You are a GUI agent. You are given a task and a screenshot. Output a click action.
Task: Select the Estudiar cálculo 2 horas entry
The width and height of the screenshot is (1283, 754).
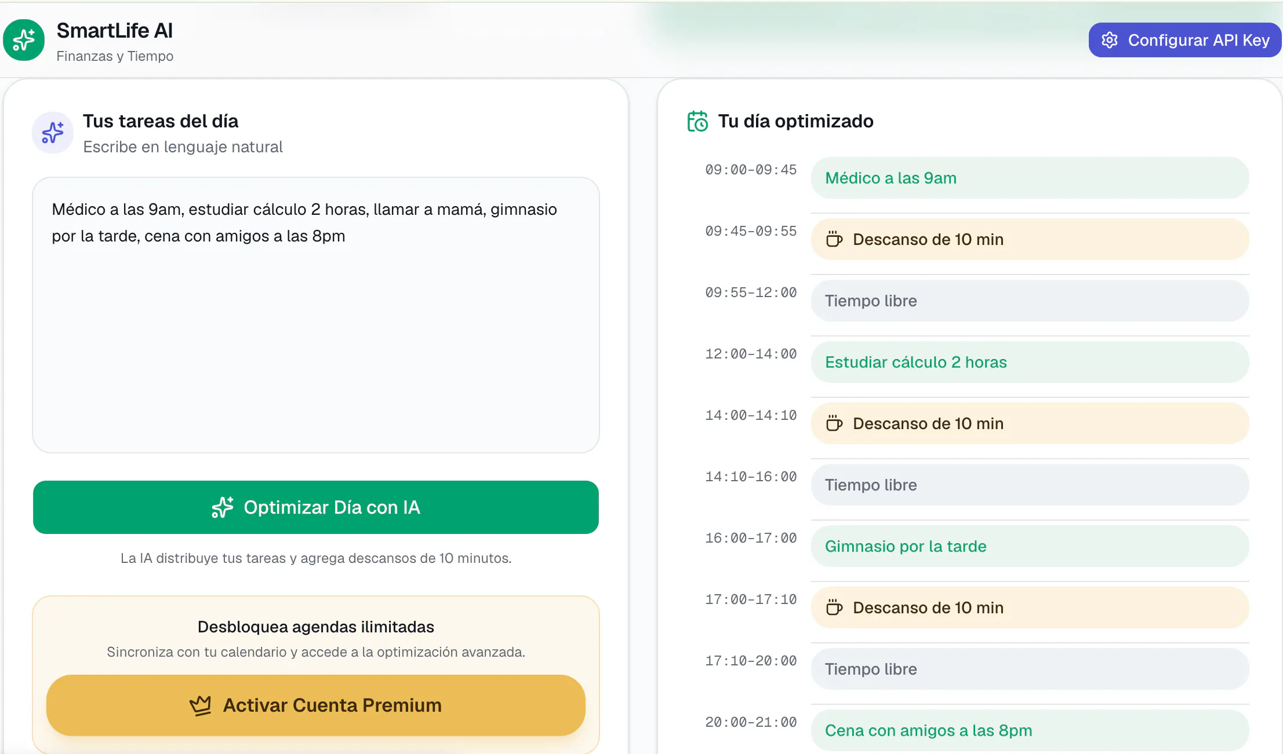tap(1030, 362)
